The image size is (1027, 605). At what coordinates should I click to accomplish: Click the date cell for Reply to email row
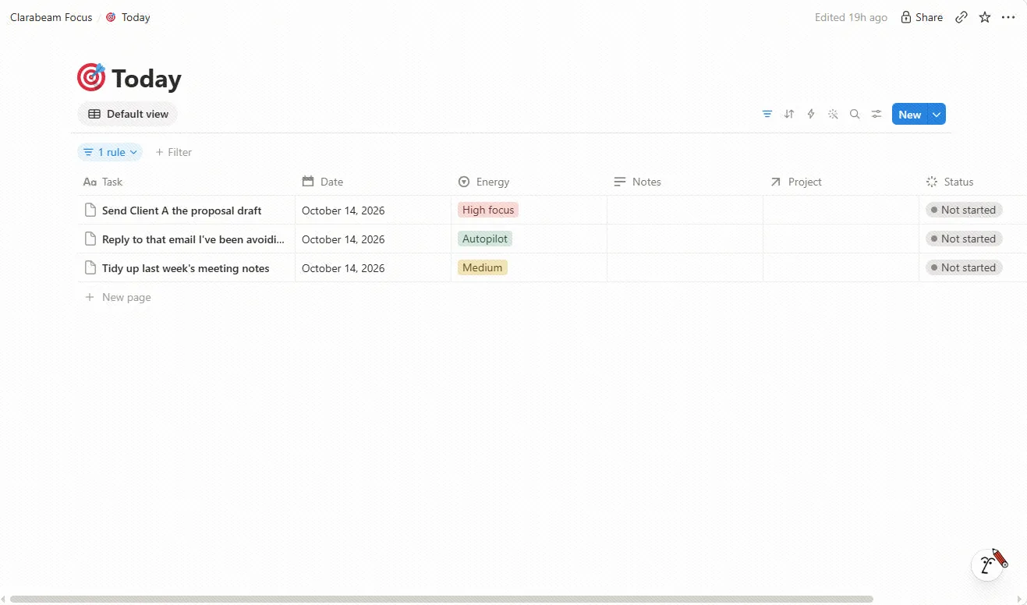373,239
